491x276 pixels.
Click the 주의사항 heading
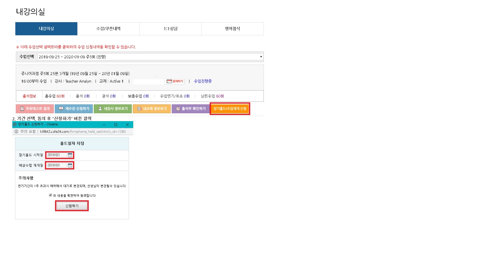click(26, 178)
